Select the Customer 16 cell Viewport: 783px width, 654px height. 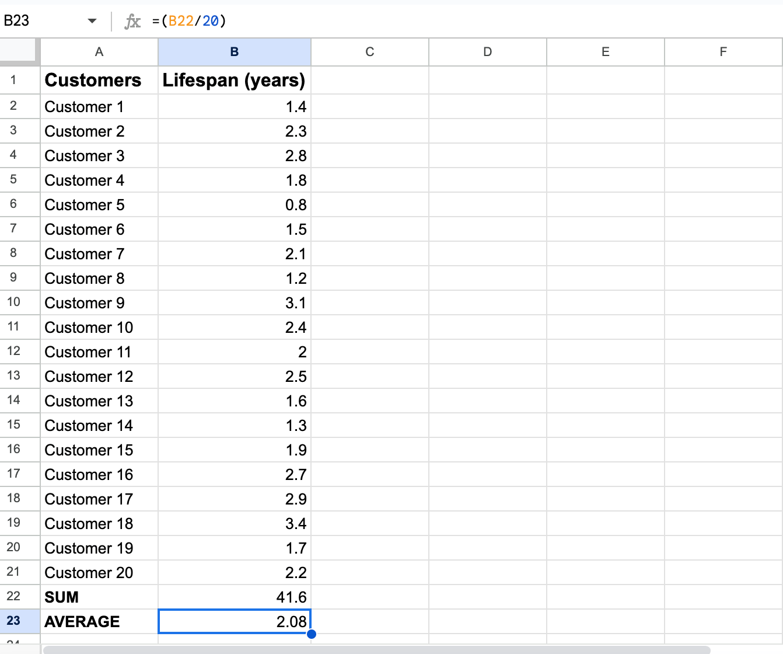coord(99,475)
